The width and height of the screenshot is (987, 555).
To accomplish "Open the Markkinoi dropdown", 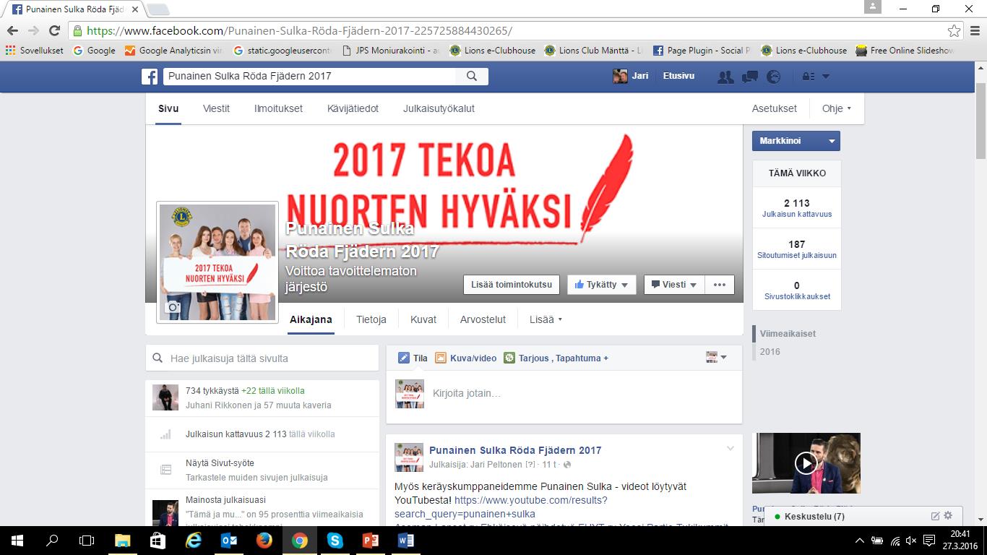I will point(796,141).
